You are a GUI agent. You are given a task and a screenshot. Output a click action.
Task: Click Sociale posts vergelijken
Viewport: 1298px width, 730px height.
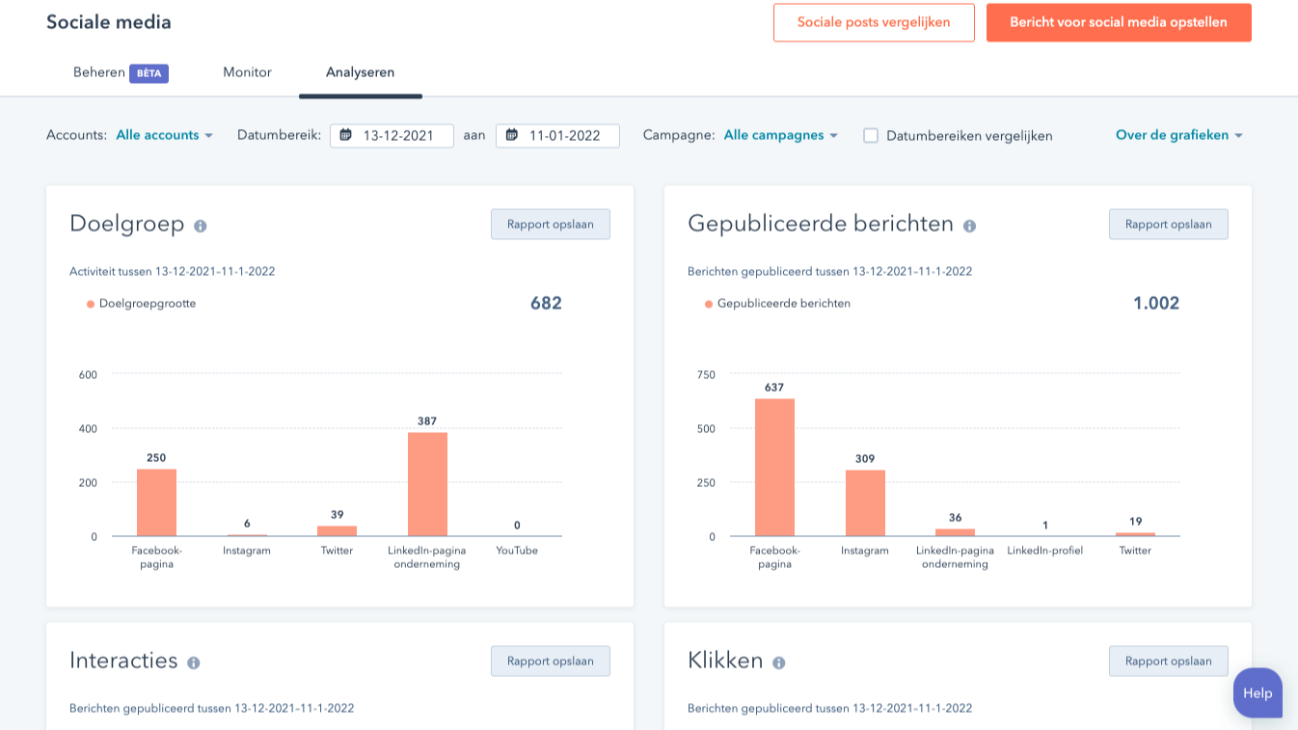pyautogui.click(x=874, y=22)
